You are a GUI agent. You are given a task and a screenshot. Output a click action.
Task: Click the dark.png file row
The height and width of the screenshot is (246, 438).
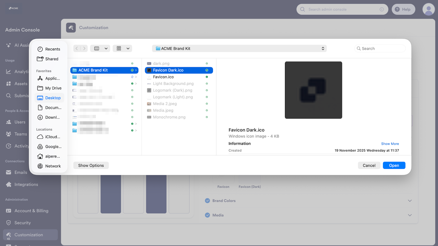179,64
